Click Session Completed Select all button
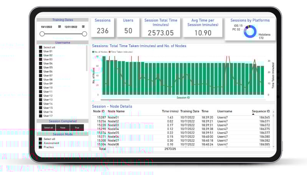Screen dimensions: 307x175 pyautogui.click(x=48, y=128)
